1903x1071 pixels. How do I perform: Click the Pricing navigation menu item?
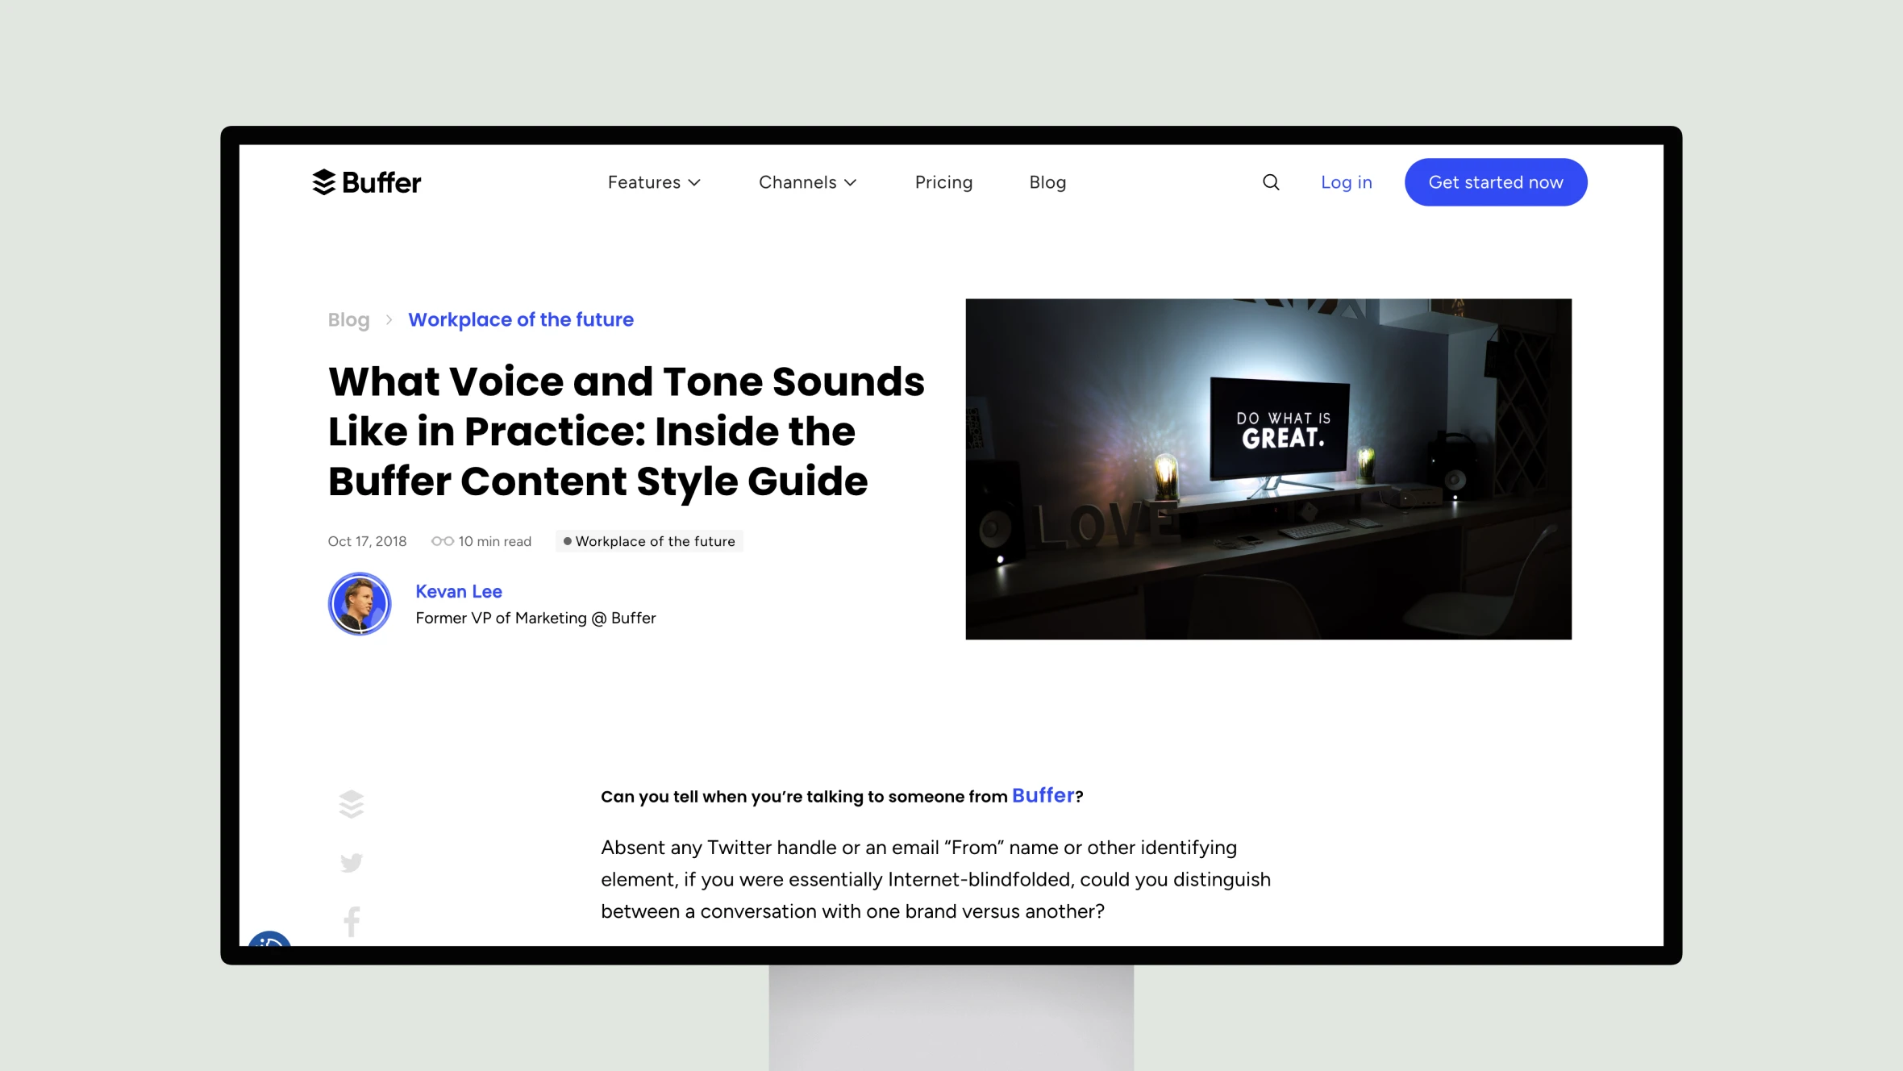(943, 181)
